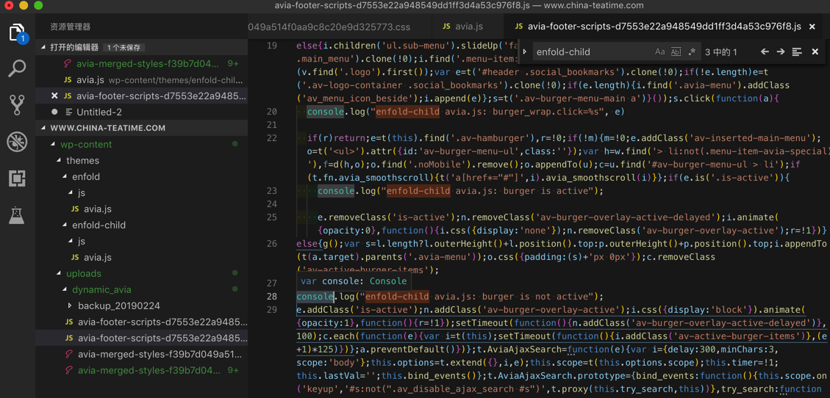Toggle regular expression search in find widget
This screenshot has height=398, width=830.
[x=692, y=52]
